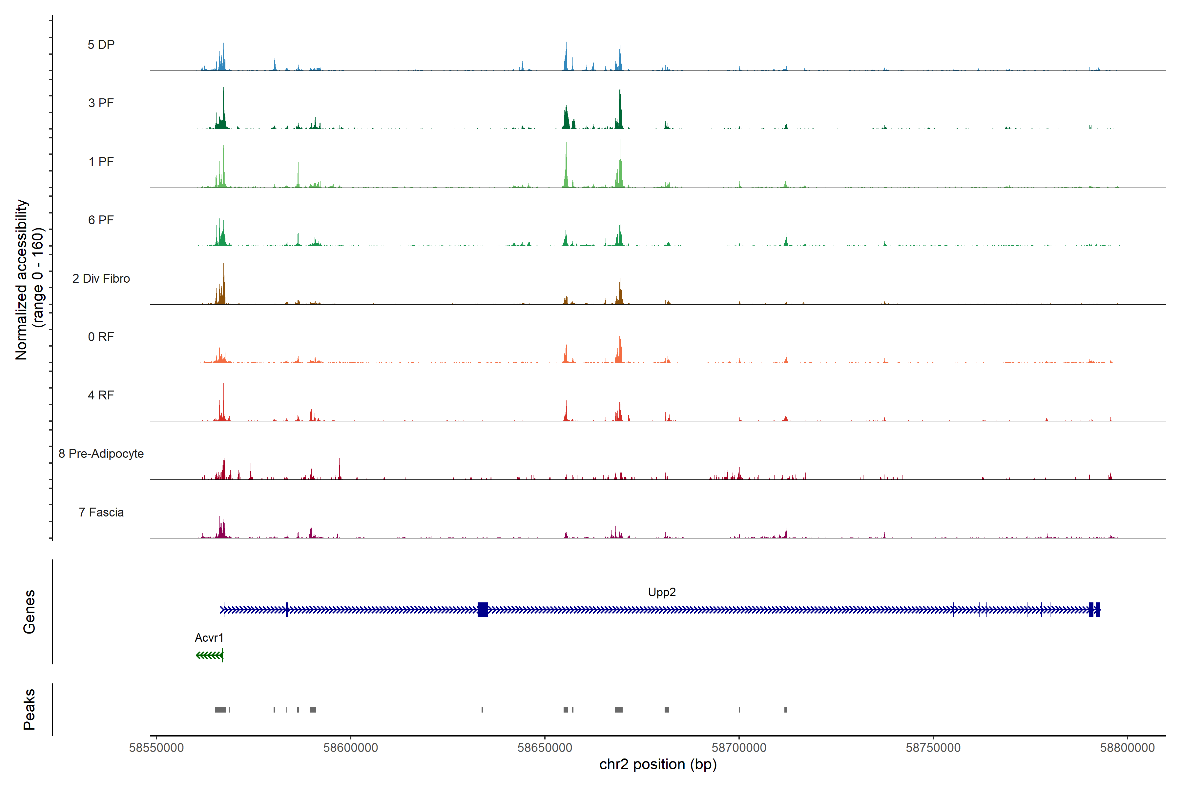Click the Acvr1 gene label
Viewport: 1181px width, 787px height.
[x=209, y=638]
